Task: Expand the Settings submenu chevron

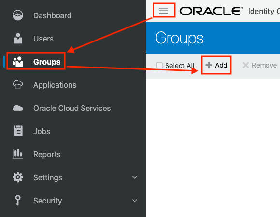Action: 135,177
